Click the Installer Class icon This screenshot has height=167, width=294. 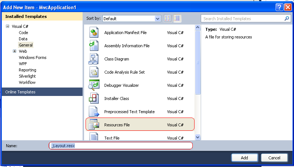pyautogui.click(x=94, y=99)
